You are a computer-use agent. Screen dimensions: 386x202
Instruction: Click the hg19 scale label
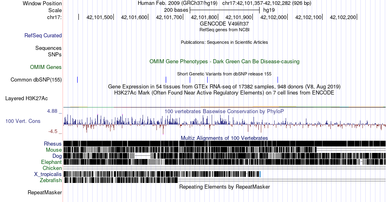269,10
